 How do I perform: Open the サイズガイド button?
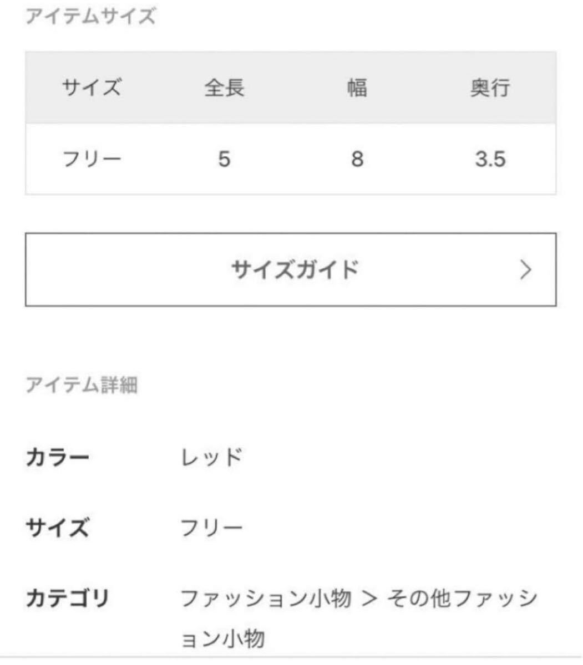pyautogui.click(x=291, y=270)
